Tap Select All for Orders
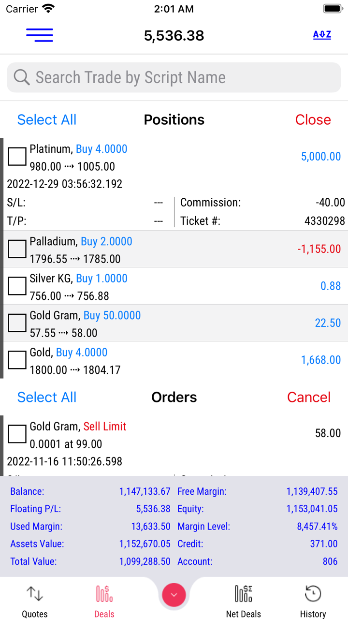348x619 pixels. pos(47,398)
